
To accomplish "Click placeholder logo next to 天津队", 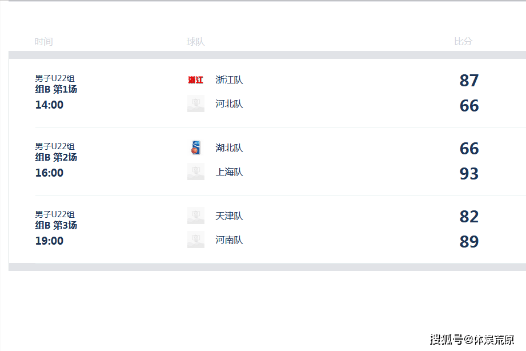I will click(195, 216).
